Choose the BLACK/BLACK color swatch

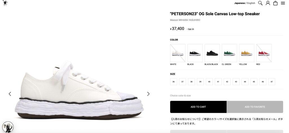[212, 53]
